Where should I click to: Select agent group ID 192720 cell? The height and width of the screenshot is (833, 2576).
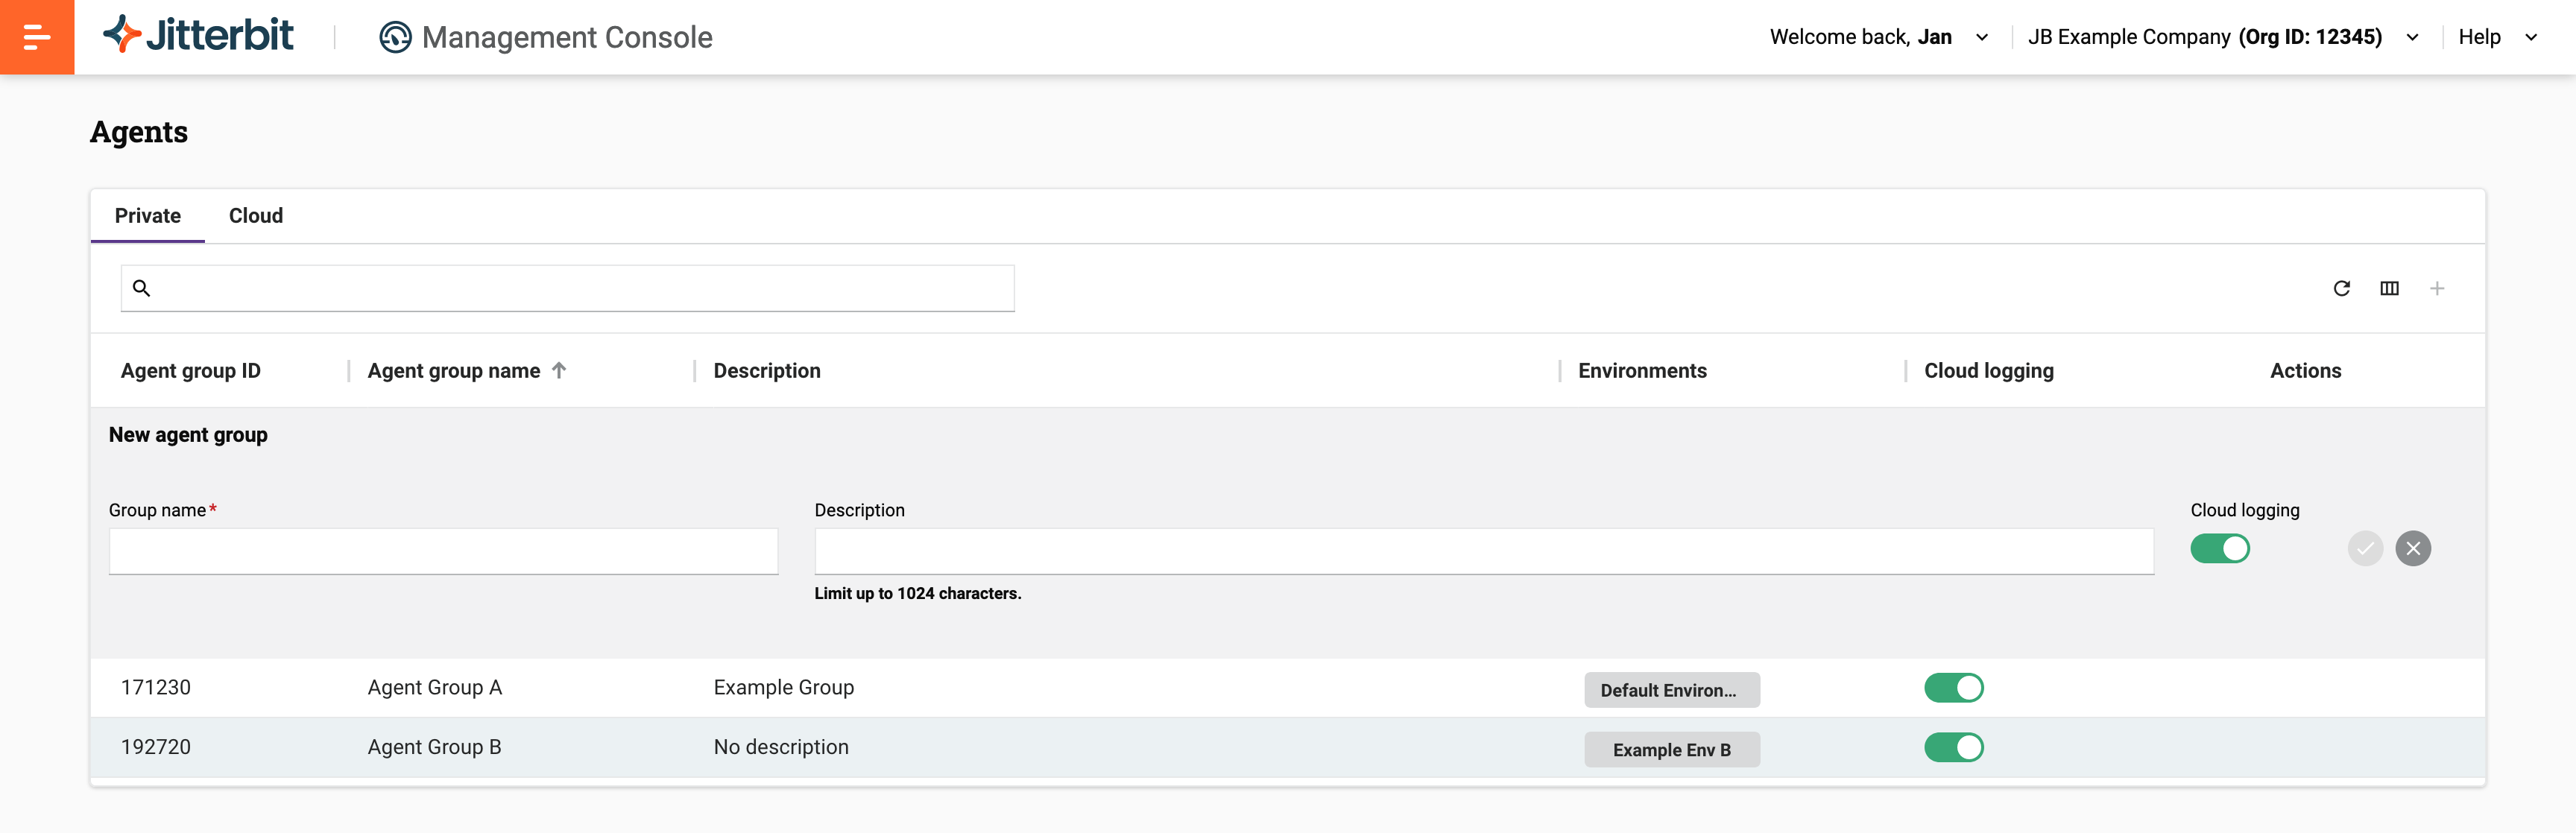coord(156,747)
